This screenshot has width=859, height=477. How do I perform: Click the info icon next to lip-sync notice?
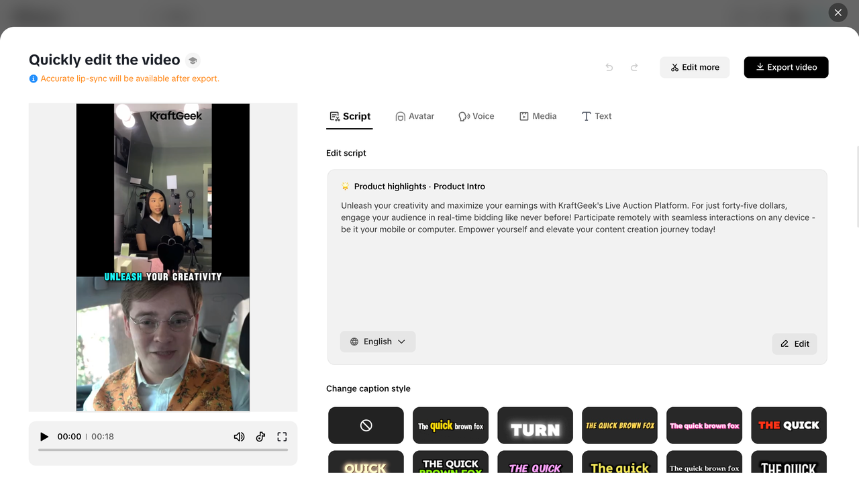33,78
